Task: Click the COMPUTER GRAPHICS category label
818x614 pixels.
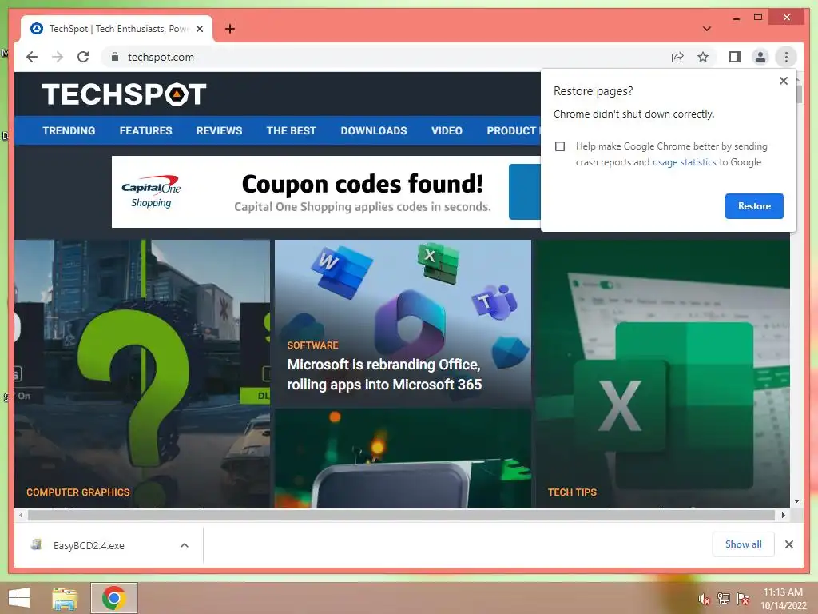Action: pos(77,492)
